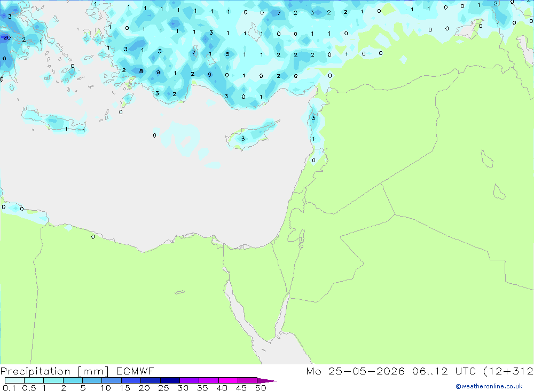Click the 'Mo' weekday abbreviation

click(x=313, y=371)
